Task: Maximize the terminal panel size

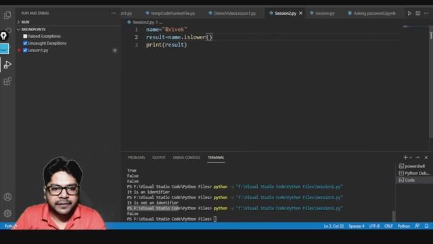Action: 418,157
